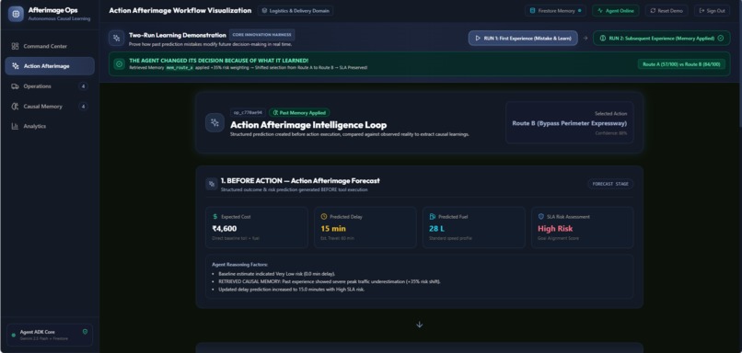Sign out of the application
This screenshot has height=353, width=742.
pos(712,10)
